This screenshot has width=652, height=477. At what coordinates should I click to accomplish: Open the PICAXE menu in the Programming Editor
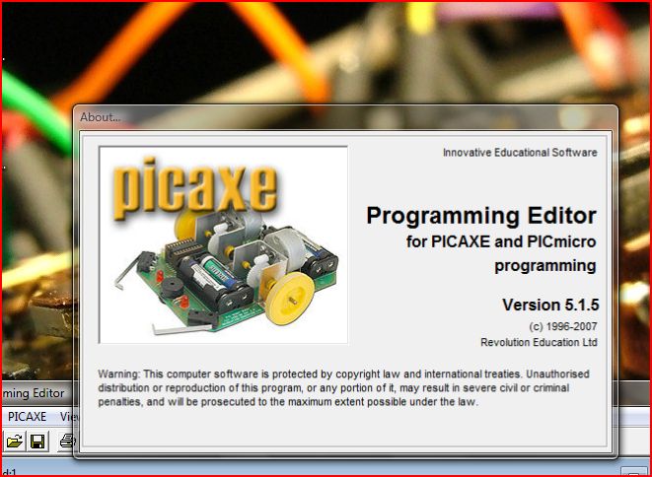(x=27, y=416)
